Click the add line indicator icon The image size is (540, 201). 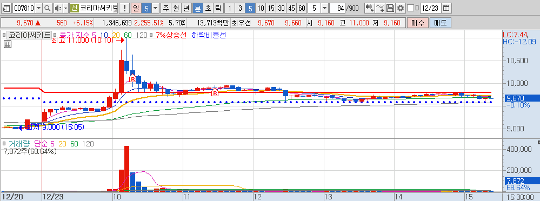(380, 8)
